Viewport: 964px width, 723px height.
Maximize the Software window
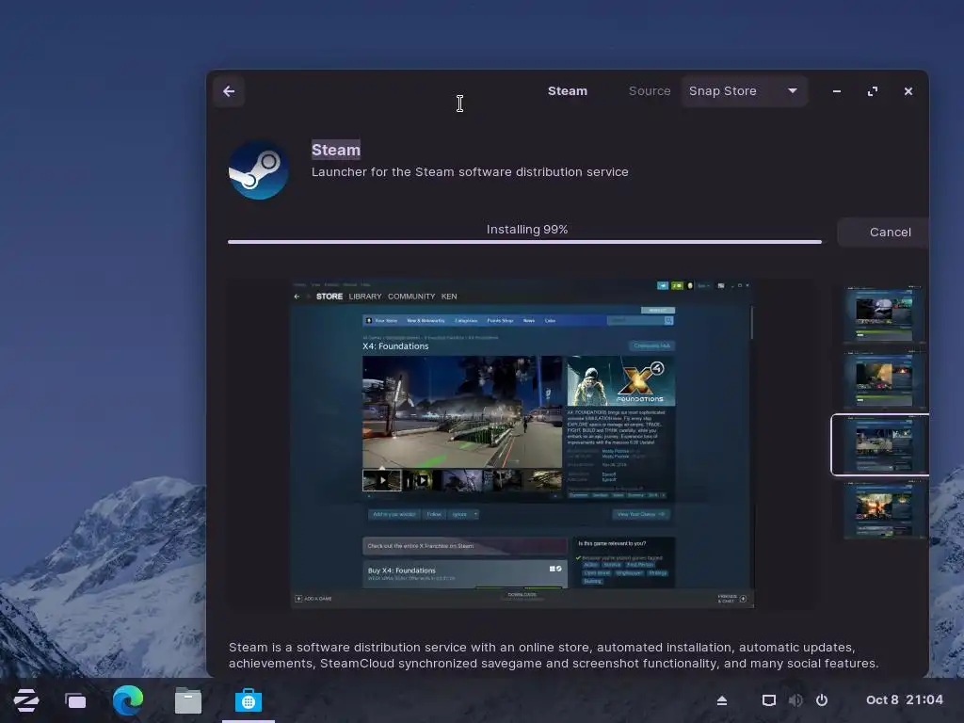pyautogui.click(x=873, y=91)
